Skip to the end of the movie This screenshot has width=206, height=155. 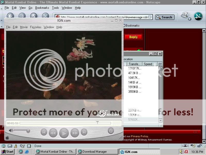coord(84,132)
